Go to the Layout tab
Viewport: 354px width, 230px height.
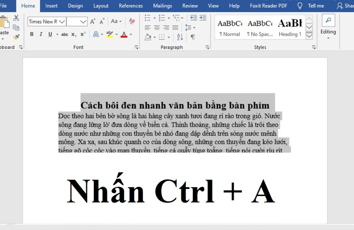[x=101, y=6]
